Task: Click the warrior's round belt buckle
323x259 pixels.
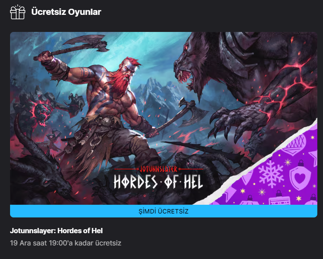Action: coord(107,122)
